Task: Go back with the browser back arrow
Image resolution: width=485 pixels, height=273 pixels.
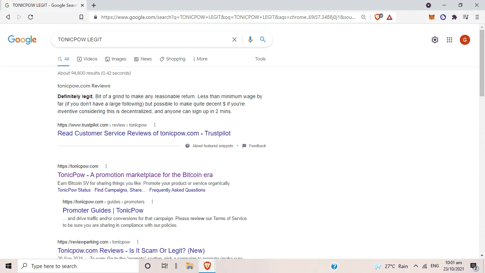Action: pyautogui.click(x=8, y=17)
